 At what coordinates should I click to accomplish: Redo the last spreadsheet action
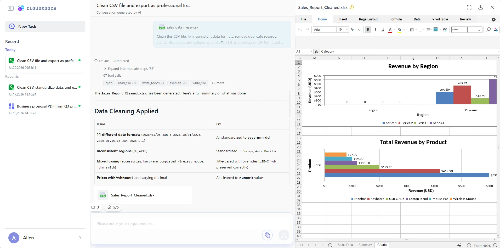[x=308, y=30]
